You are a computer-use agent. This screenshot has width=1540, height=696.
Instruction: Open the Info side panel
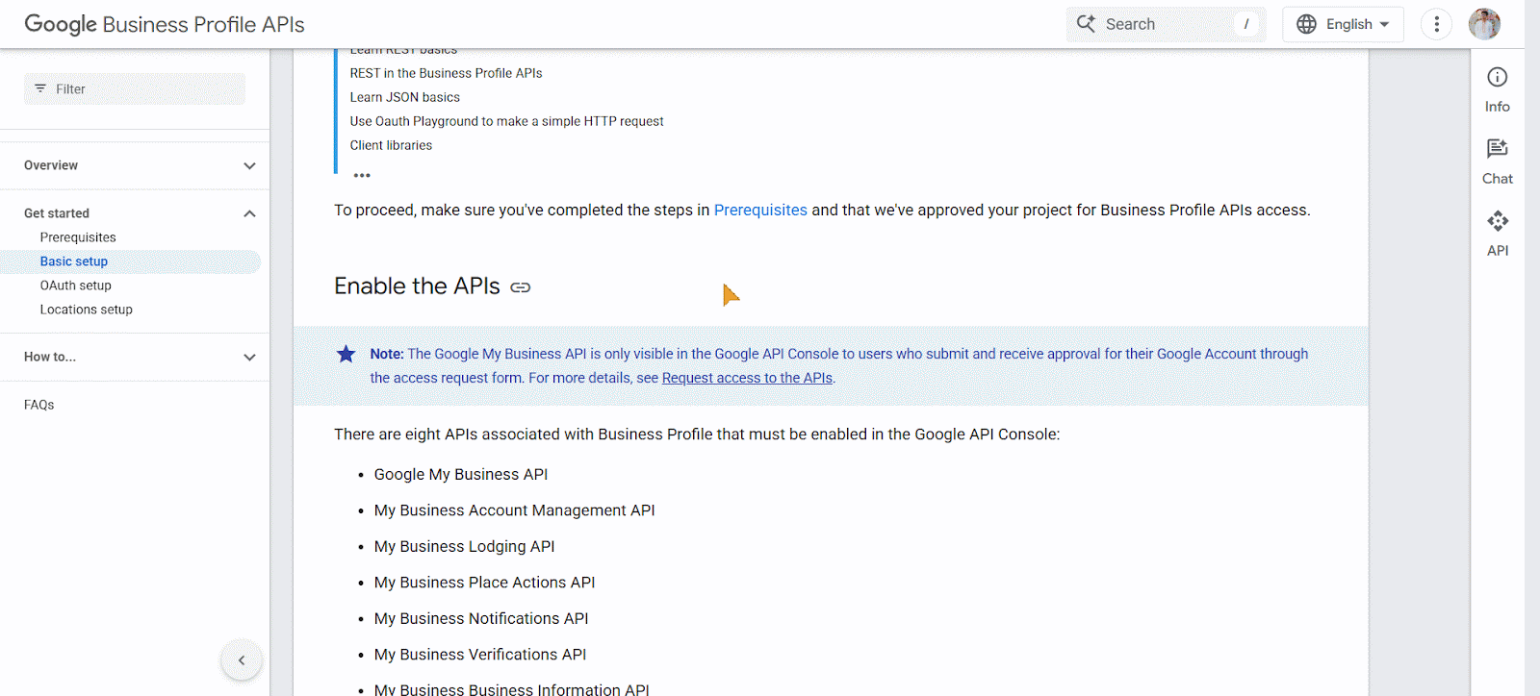1498,90
